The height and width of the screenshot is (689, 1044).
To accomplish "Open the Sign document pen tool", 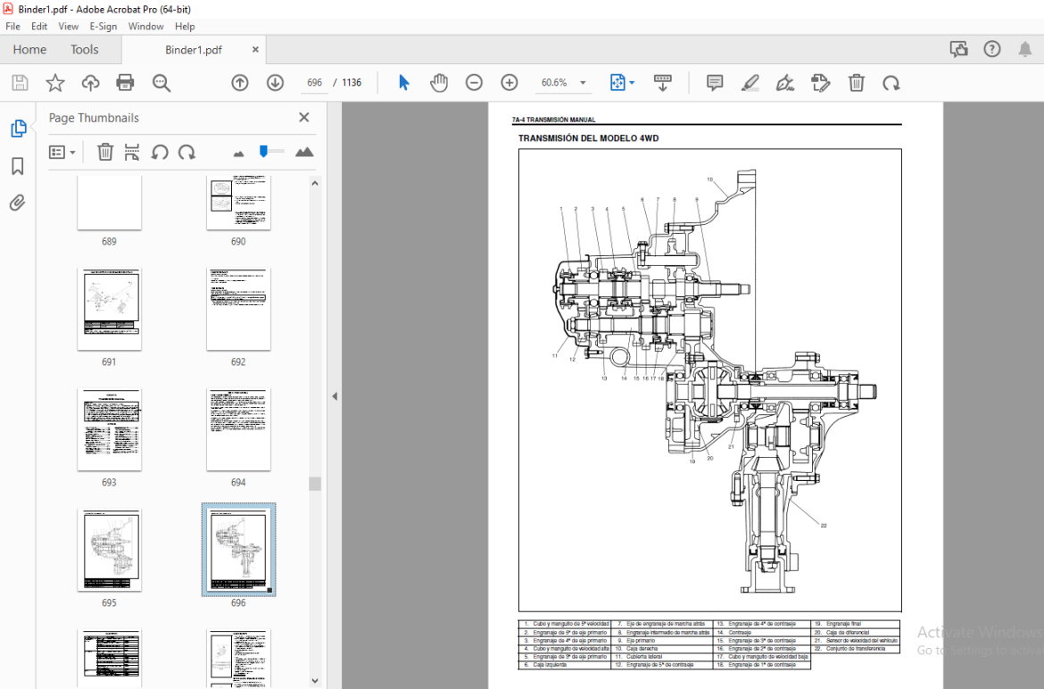I will pos(785,82).
